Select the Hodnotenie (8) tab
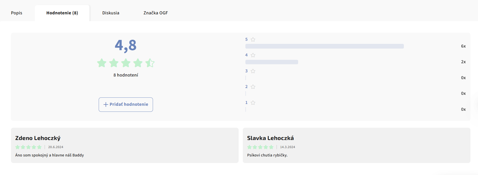Image resolution: width=478 pixels, height=175 pixels. tap(62, 13)
